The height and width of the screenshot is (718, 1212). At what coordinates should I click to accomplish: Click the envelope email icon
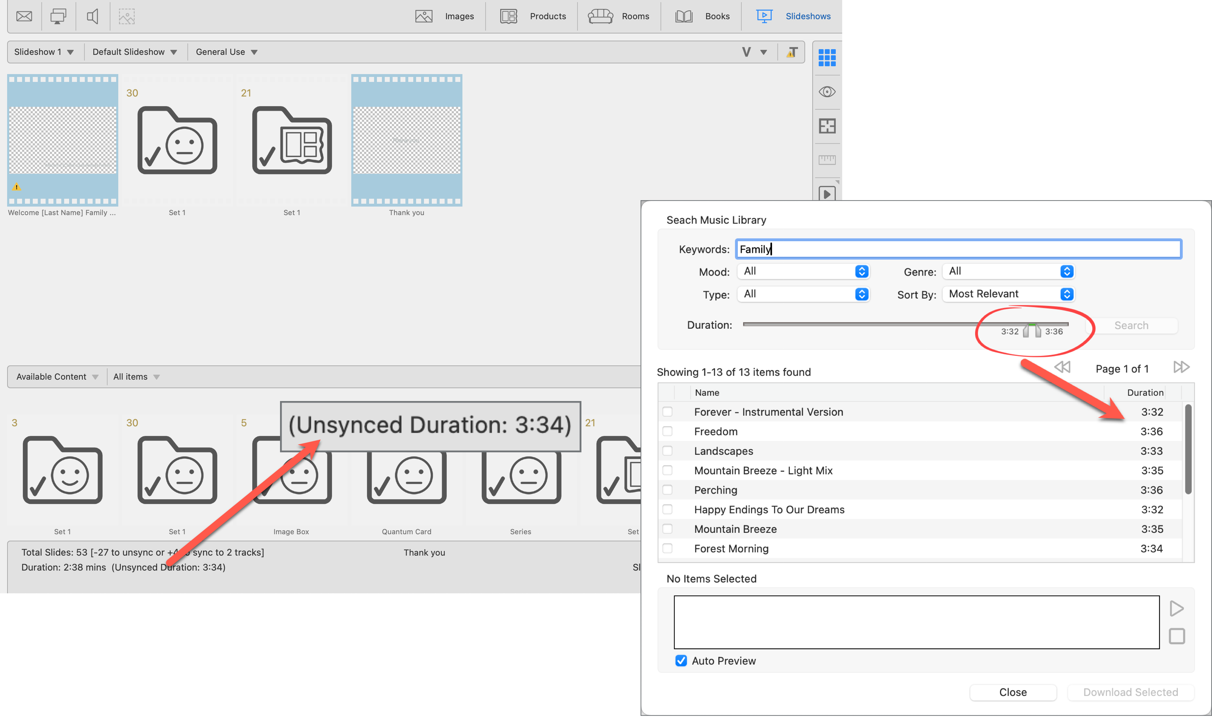point(24,16)
